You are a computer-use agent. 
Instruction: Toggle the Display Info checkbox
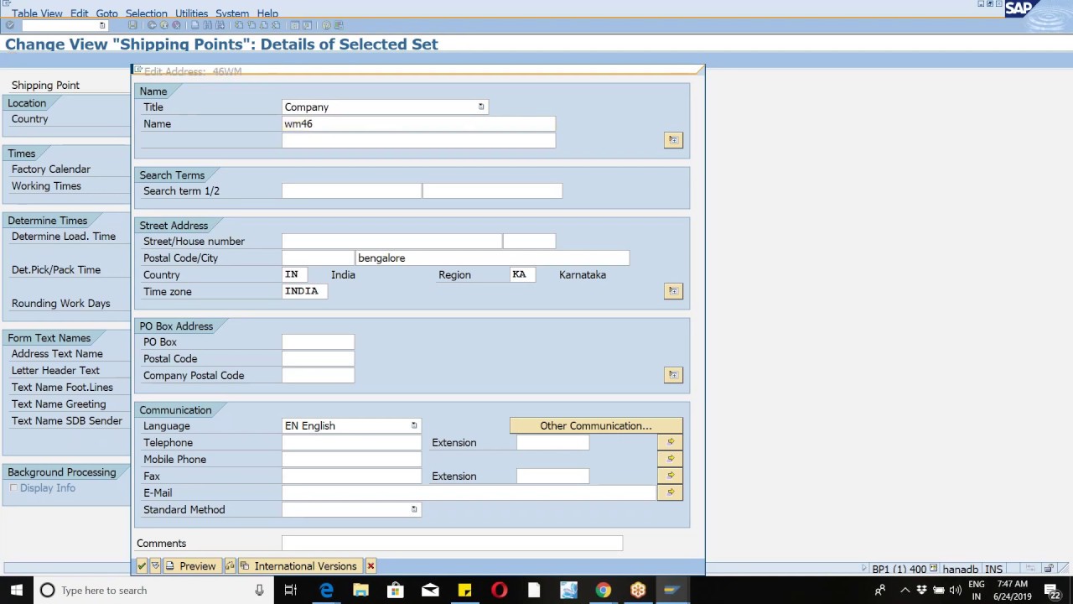(13, 488)
